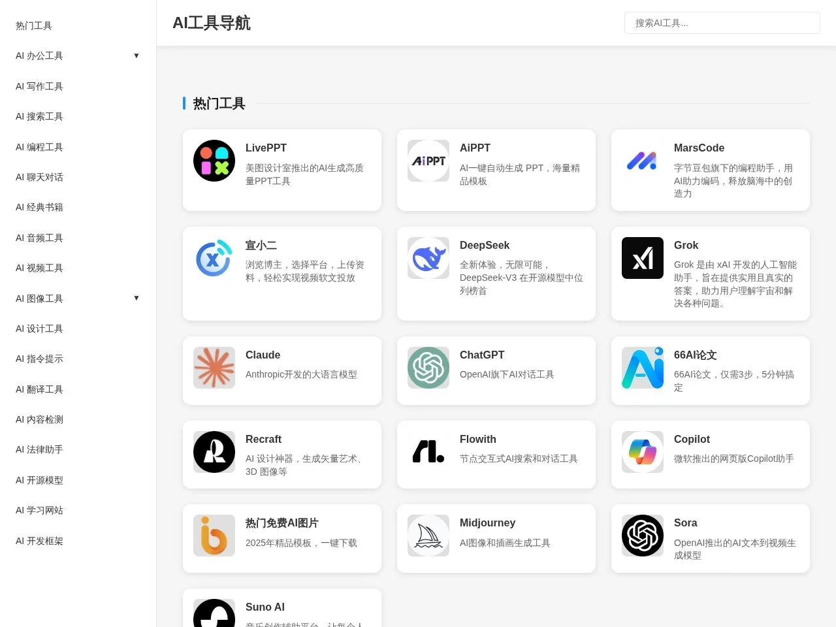Viewport: 836px width, 627px height.
Task: Open the Claude orange starburst icon
Action: [x=214, y=368]
